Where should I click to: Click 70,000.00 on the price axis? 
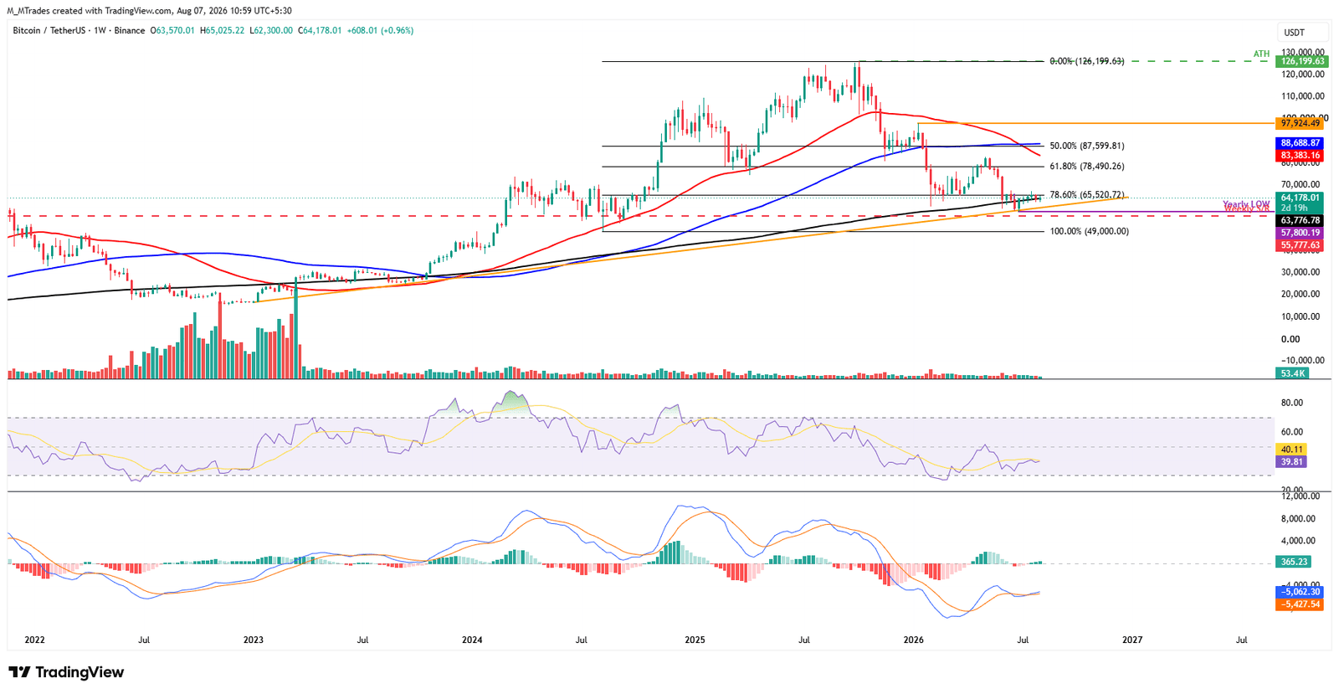(x=1301, y=184)
